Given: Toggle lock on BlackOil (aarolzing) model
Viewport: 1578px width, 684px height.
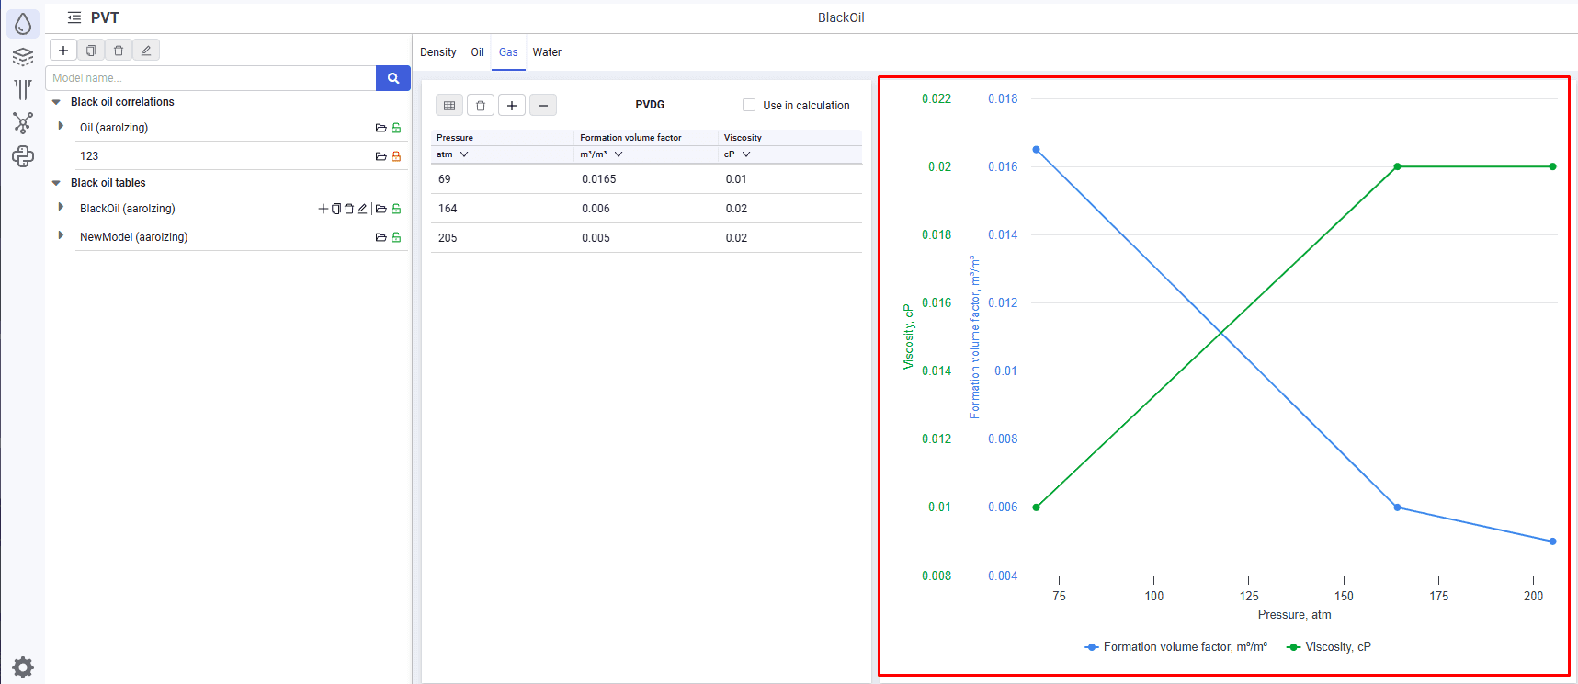Looking at the screenshot, I should coord(396,209).
